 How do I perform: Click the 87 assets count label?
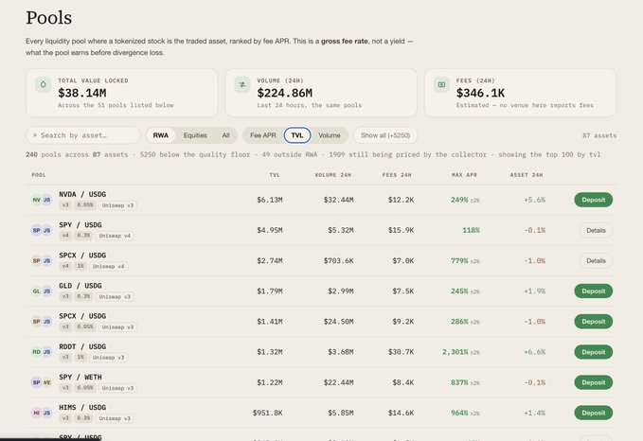[599, 135]
